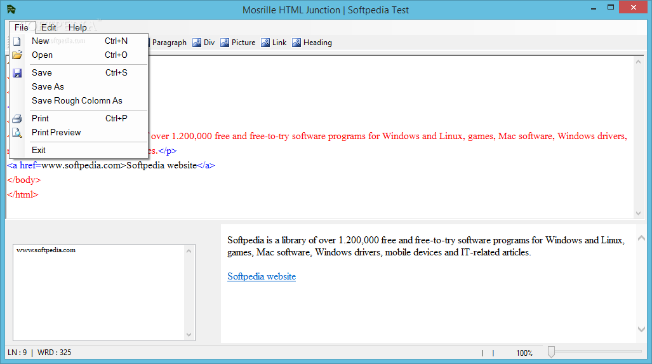
Task: Click the Print Preview magnifier icon
Action: (x=17, y=133)
